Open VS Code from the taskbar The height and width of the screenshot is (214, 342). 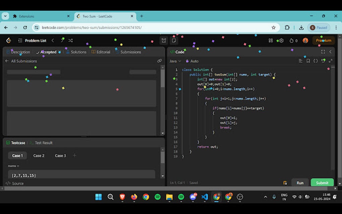tap(205, 197)
